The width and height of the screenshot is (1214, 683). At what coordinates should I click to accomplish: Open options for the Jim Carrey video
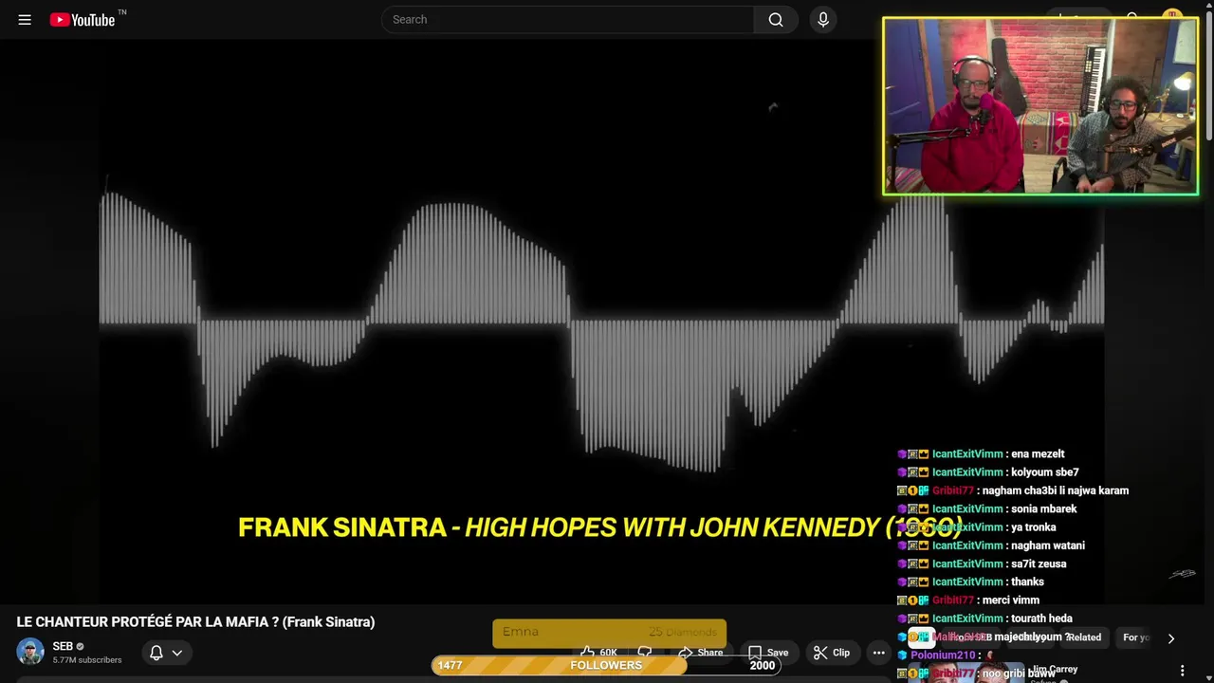coord(1182,671)
